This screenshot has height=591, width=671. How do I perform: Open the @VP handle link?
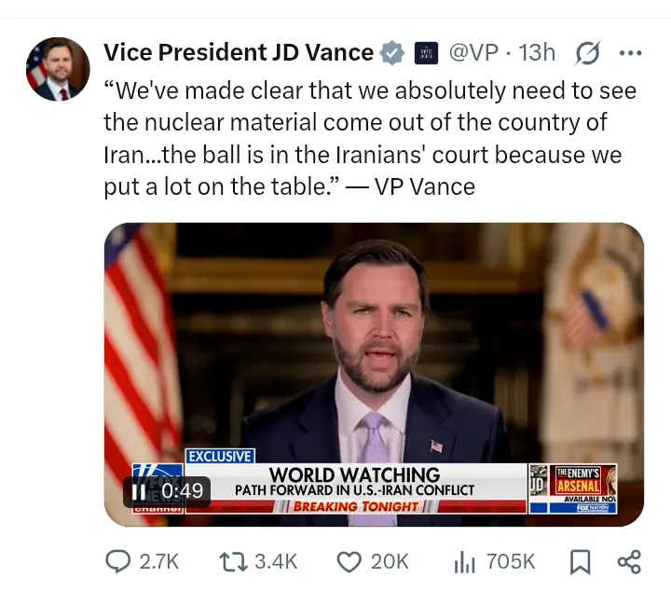click(x=473, y=52)
